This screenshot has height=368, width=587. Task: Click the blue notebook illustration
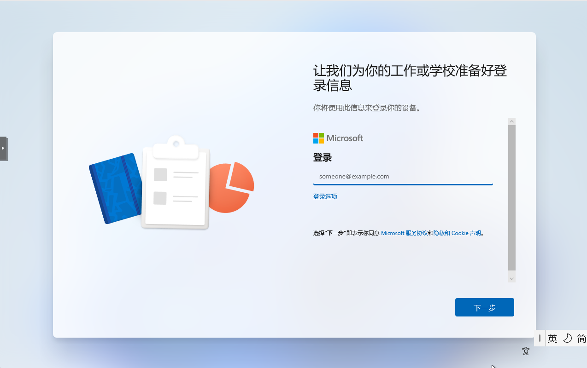coord(115,188)
